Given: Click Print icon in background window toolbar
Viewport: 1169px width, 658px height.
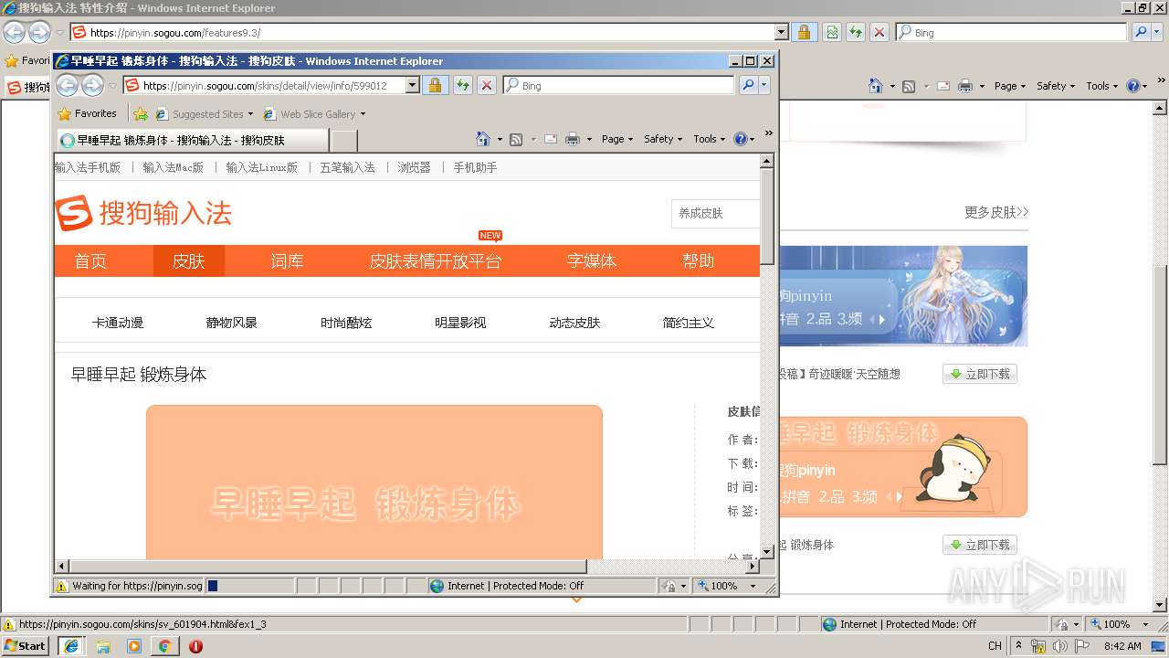Looking at the screenshot, I should click(x=964, y=86).
